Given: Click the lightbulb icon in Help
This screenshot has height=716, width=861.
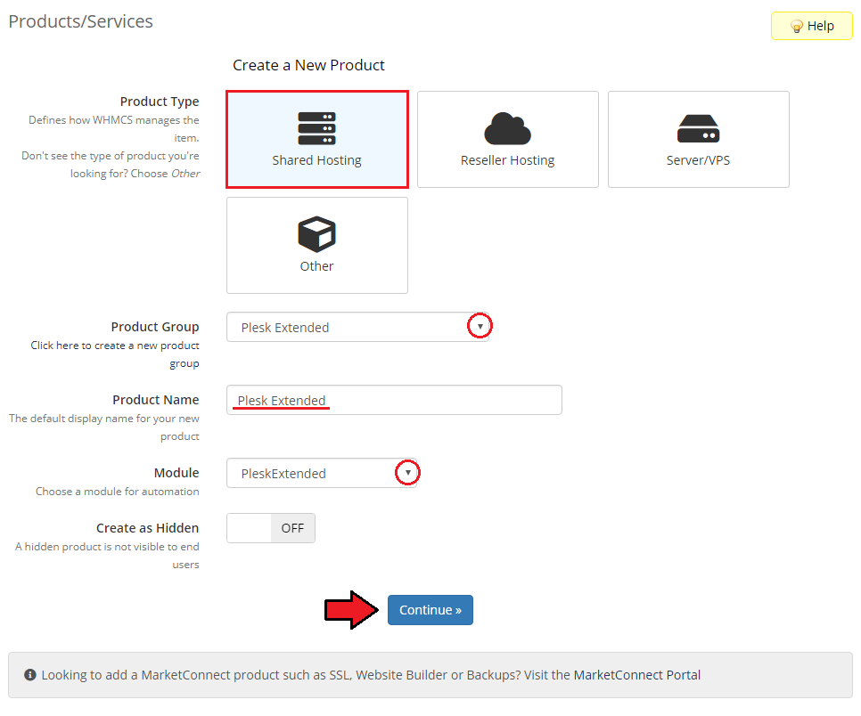Looking at the screenshot, I should [796, 27].
